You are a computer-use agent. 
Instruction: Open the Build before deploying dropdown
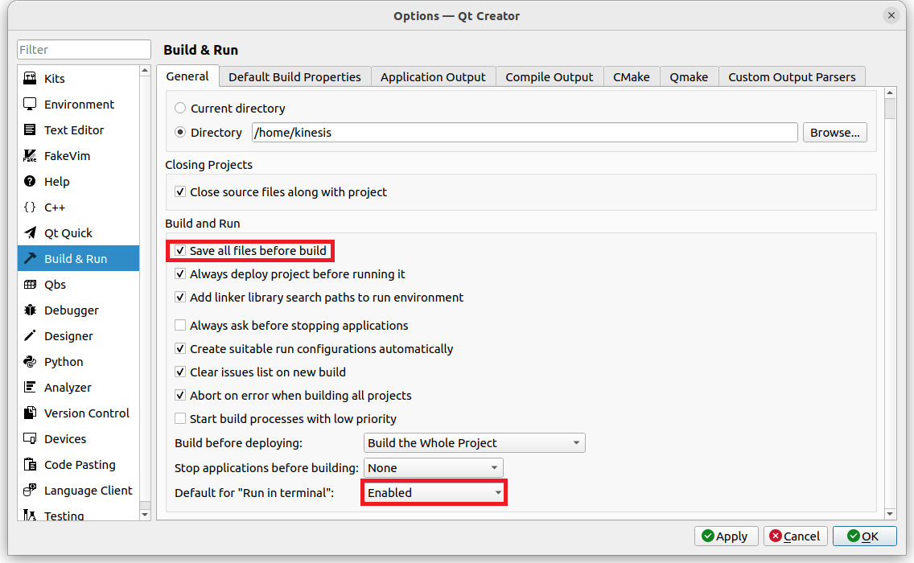tap(474, 443)
